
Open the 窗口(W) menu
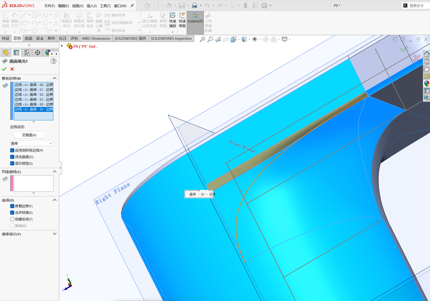[x=120, y=6]
